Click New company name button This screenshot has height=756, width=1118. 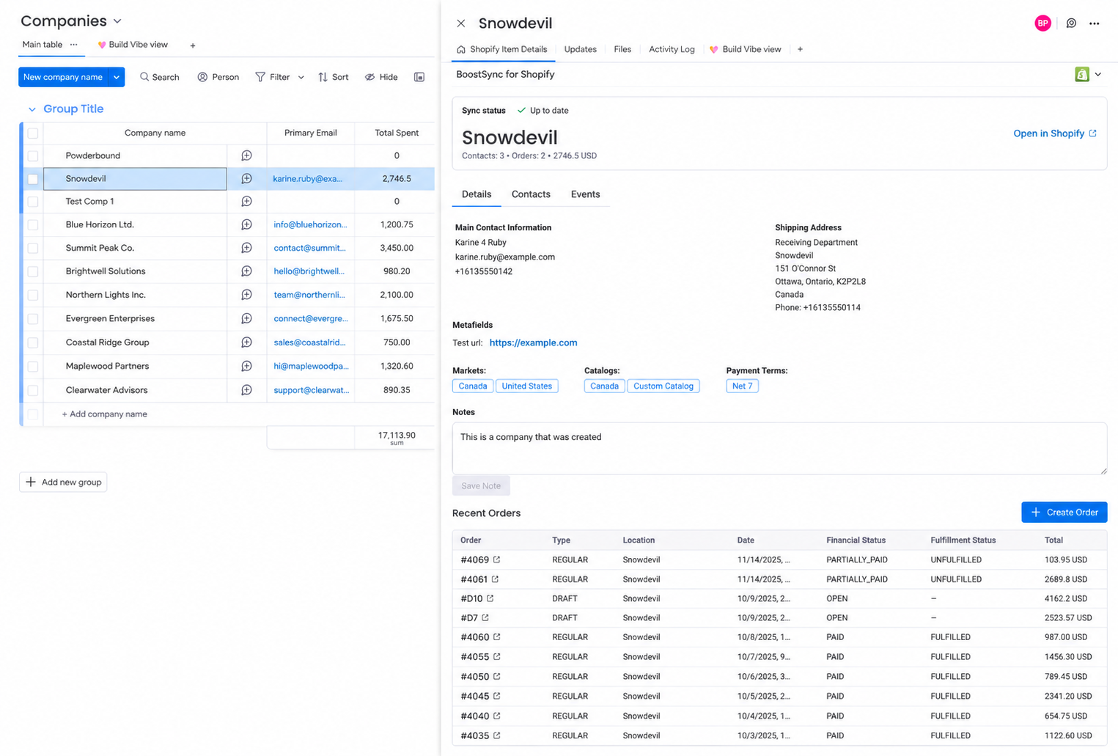[x=63, y=77]
